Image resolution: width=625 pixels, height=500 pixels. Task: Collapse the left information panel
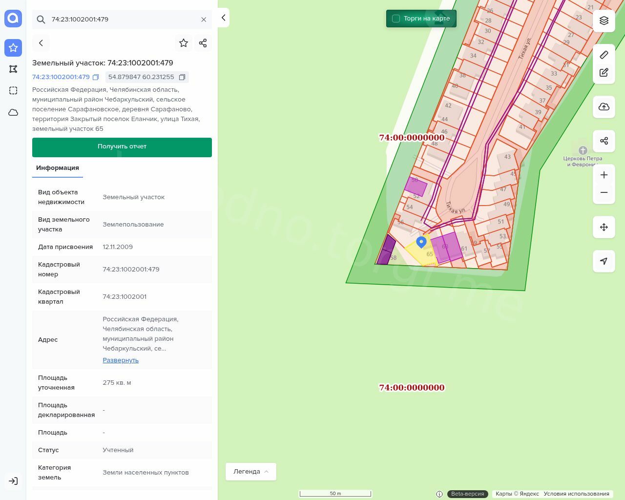[223, 18]
